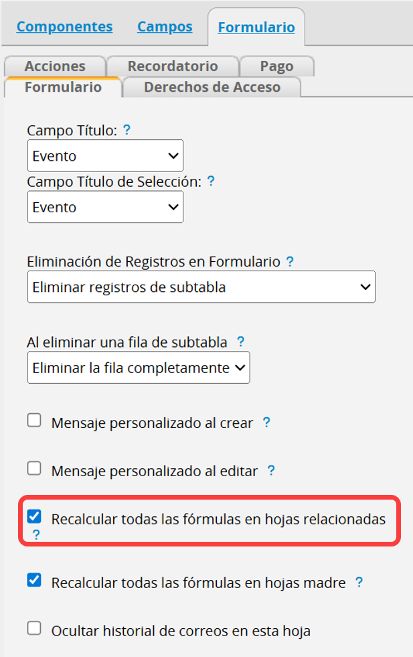Open the Derechos de Acceso tab
Image resolution: width=413 pixels, height=657 pixels.
pos(212,87)
